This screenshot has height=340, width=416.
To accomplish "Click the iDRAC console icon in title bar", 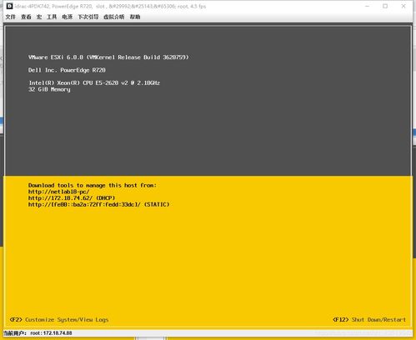I will click(9, 6).
